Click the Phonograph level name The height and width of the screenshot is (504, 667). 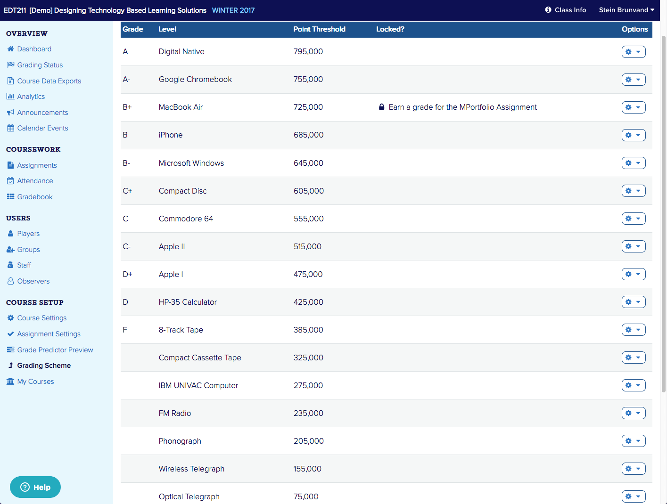[180, 441]
